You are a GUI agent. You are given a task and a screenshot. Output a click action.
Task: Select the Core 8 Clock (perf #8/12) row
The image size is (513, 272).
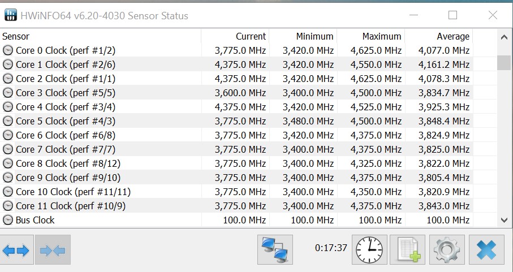236,163
